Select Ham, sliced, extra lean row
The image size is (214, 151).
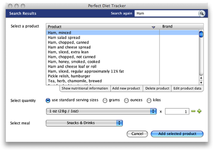(122, 52)
